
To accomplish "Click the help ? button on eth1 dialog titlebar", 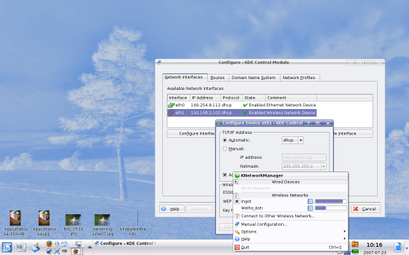I will pos(308,123).
